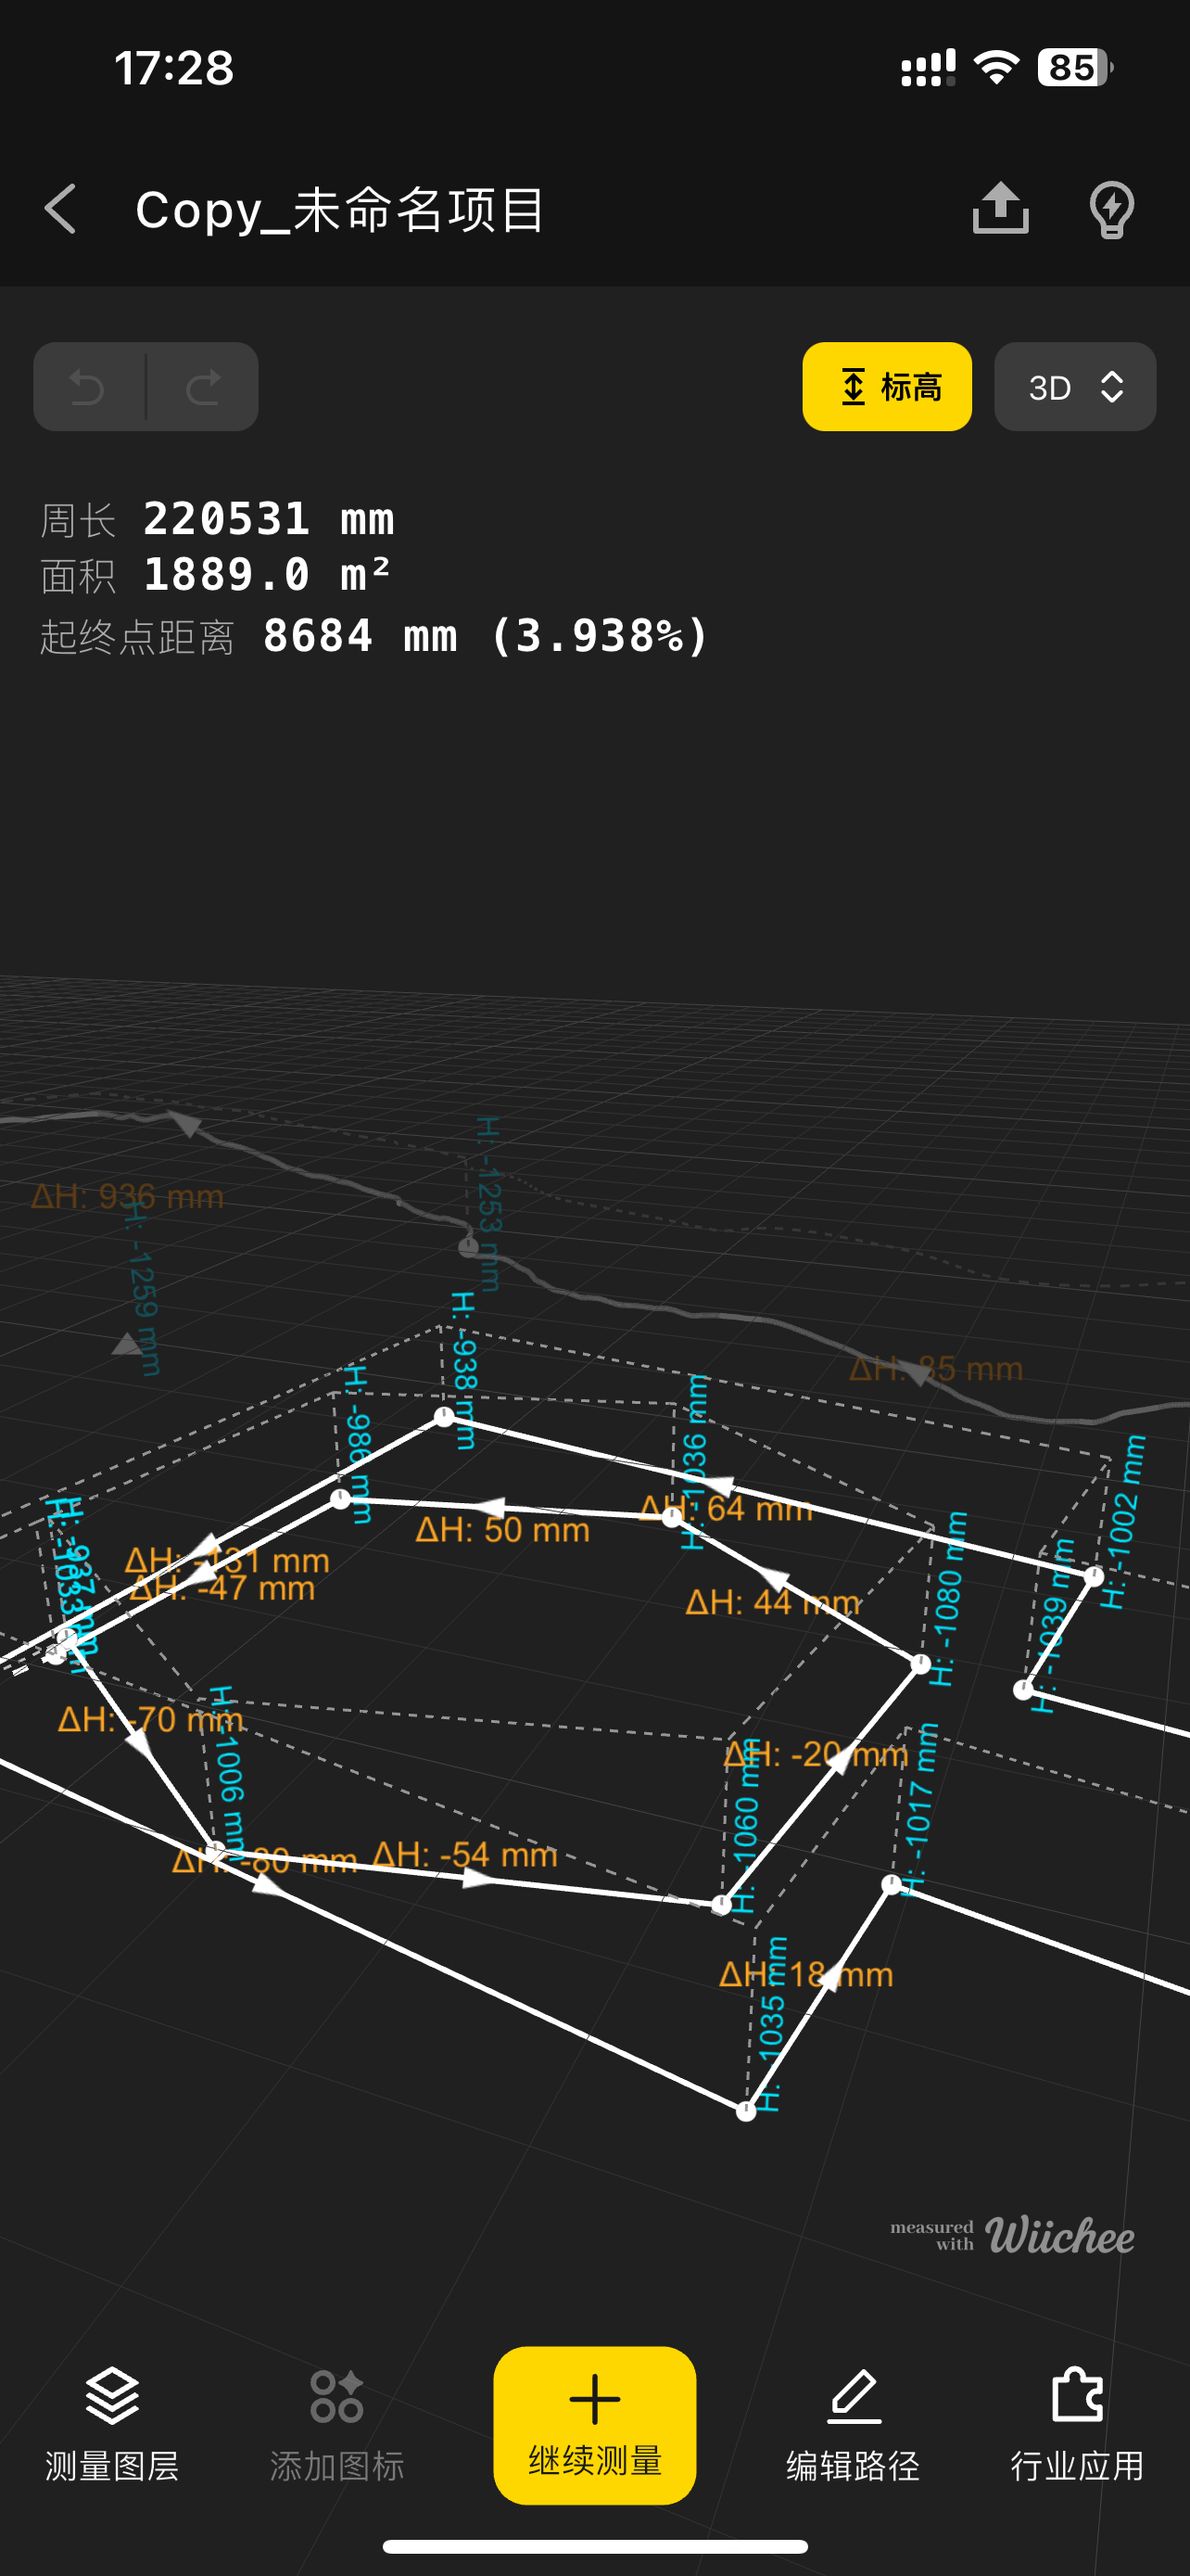The width and height of the screenshot is (1190, 2576).
Task: Tap the perimeter value 220531 mm
Action: coord(269,519)
